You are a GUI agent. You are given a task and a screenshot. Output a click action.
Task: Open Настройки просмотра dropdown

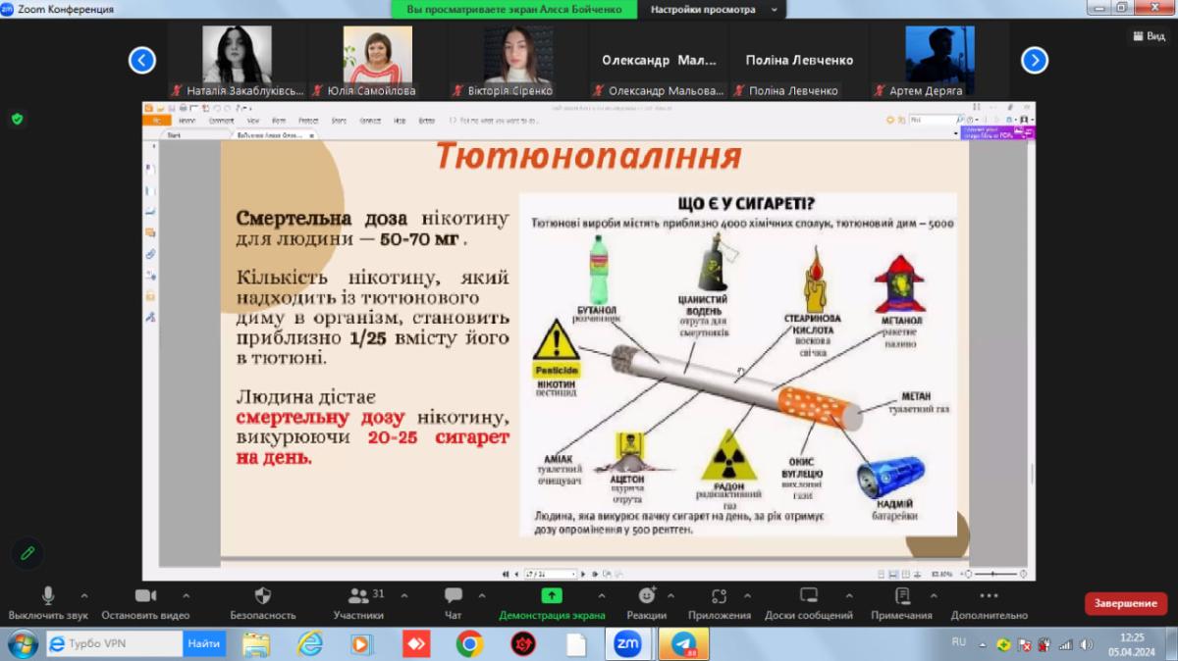(x=713, y=9)
